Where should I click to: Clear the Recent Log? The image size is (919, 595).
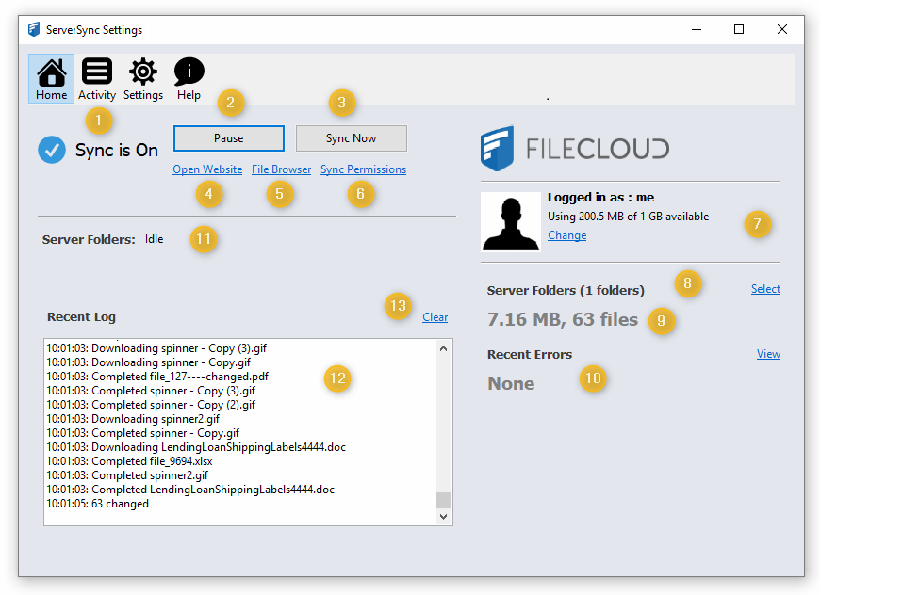coord(435,317)
